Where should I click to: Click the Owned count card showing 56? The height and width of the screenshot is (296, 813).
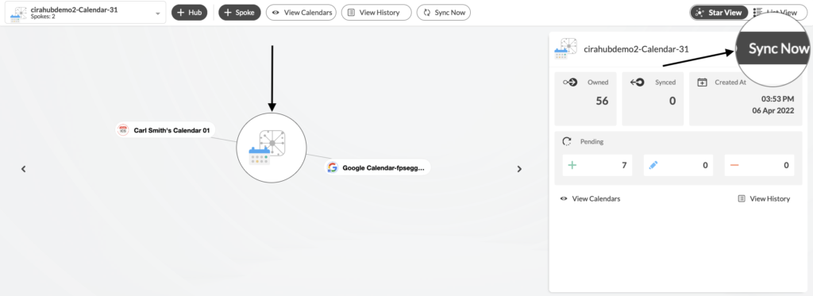[585, 98]
